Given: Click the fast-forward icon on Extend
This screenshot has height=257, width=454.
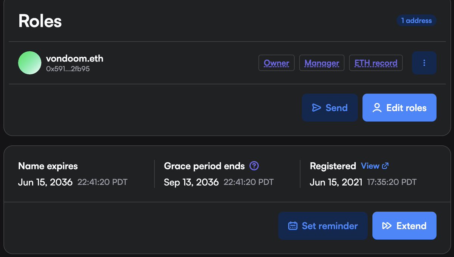Looking at the screenshot, I should (387, 226).
